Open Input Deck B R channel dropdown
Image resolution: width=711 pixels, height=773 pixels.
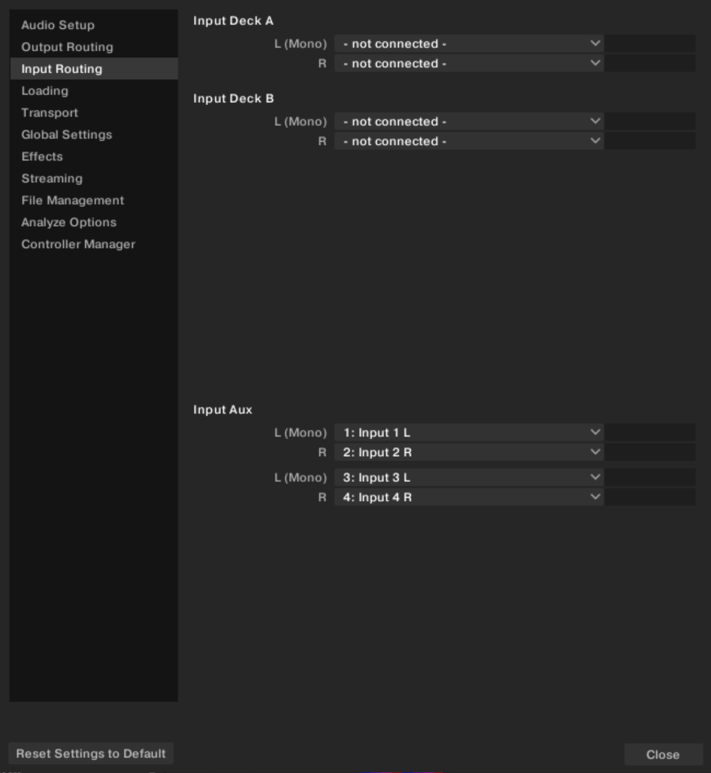coord(469,141)
